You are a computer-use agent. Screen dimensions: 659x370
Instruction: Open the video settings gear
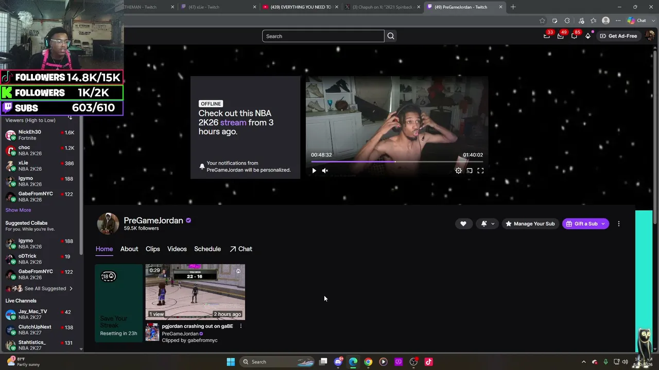click(458, 171)
